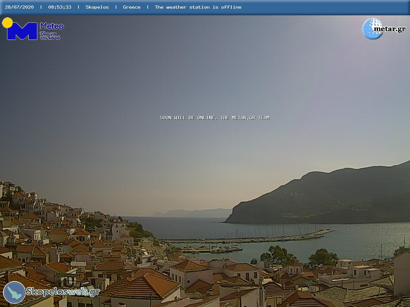
Task: Select the date 28/07/2020 in header
Action: click(19, 7)
